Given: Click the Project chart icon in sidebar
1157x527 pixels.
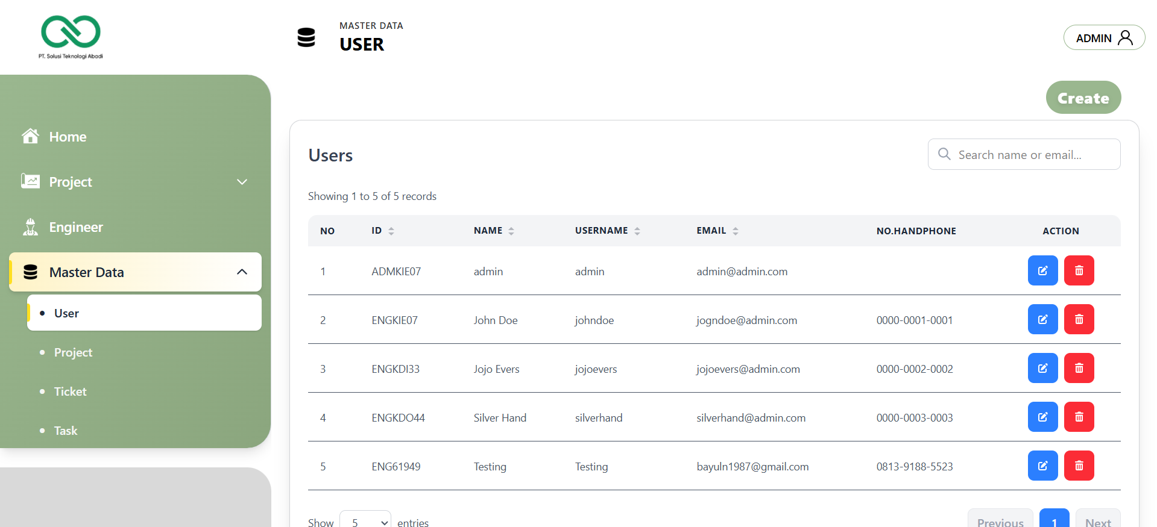Looking at the screenshot, I should coord(30,181).
